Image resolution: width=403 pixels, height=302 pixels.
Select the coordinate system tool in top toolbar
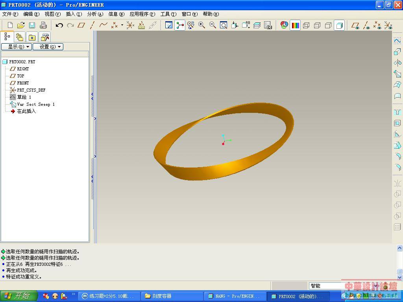click(130, 25)
